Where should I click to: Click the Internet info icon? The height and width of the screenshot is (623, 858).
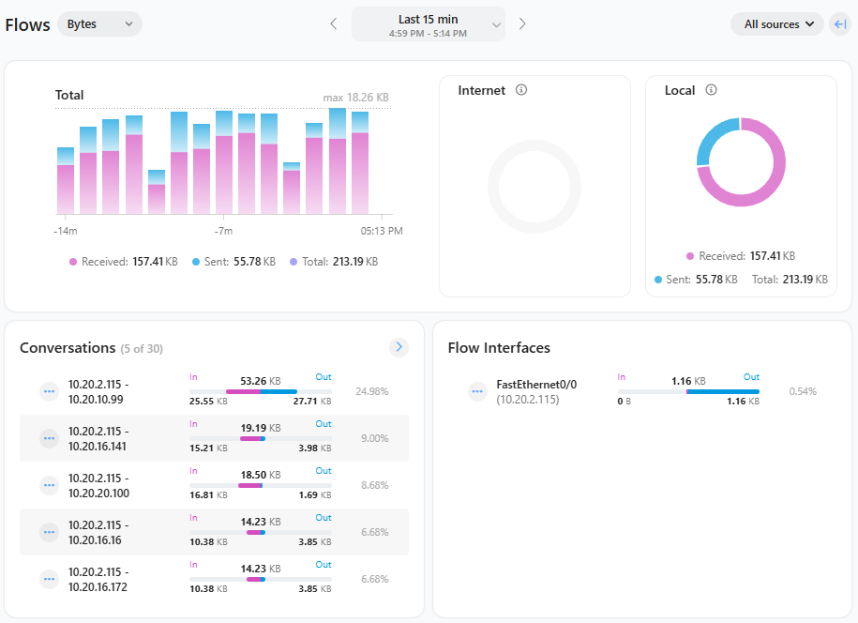click(x=521, y=90)
